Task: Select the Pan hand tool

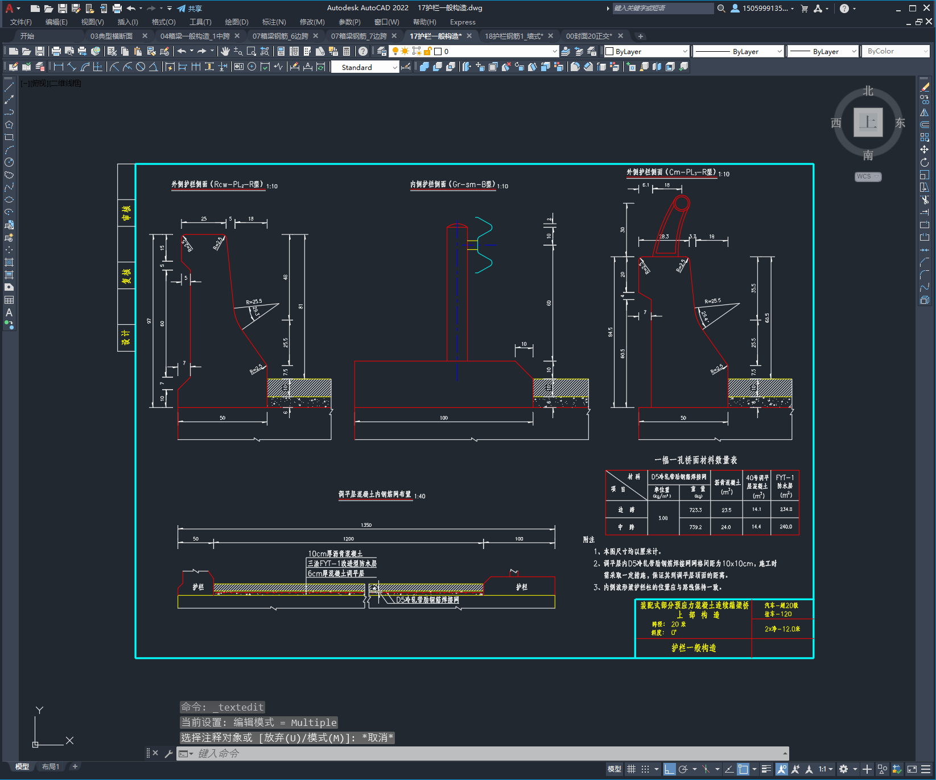Action: (225, 51)
